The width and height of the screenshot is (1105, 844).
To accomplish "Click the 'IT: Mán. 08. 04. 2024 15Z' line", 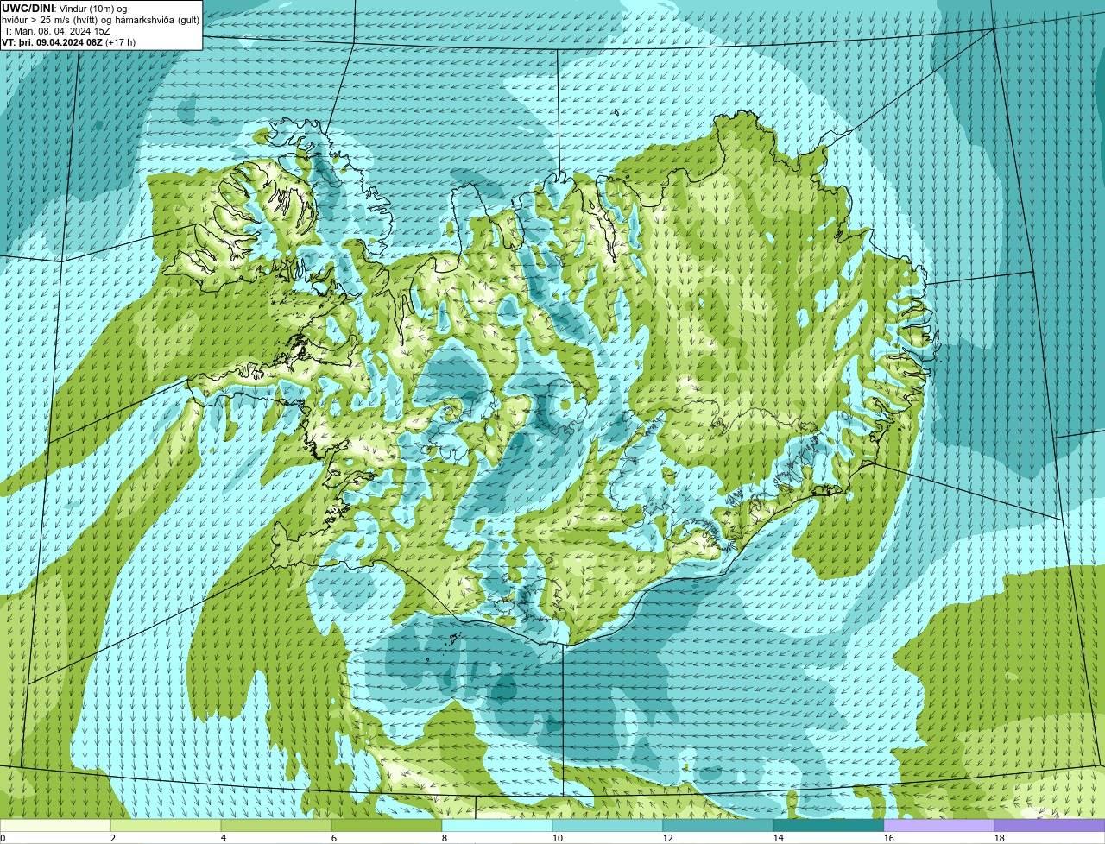I will tap(56, 31).
